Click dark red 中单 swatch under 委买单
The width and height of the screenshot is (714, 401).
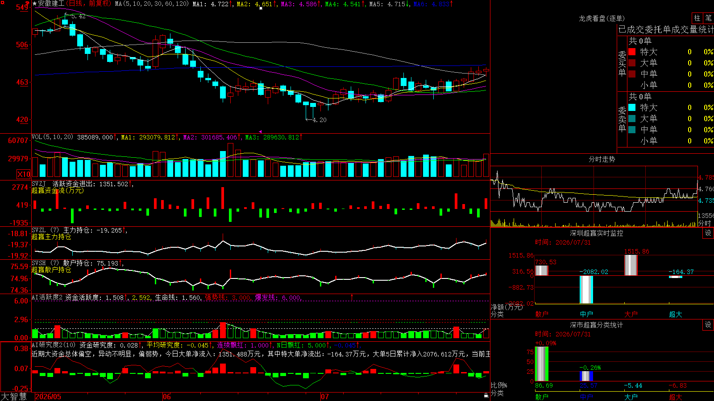632,74
